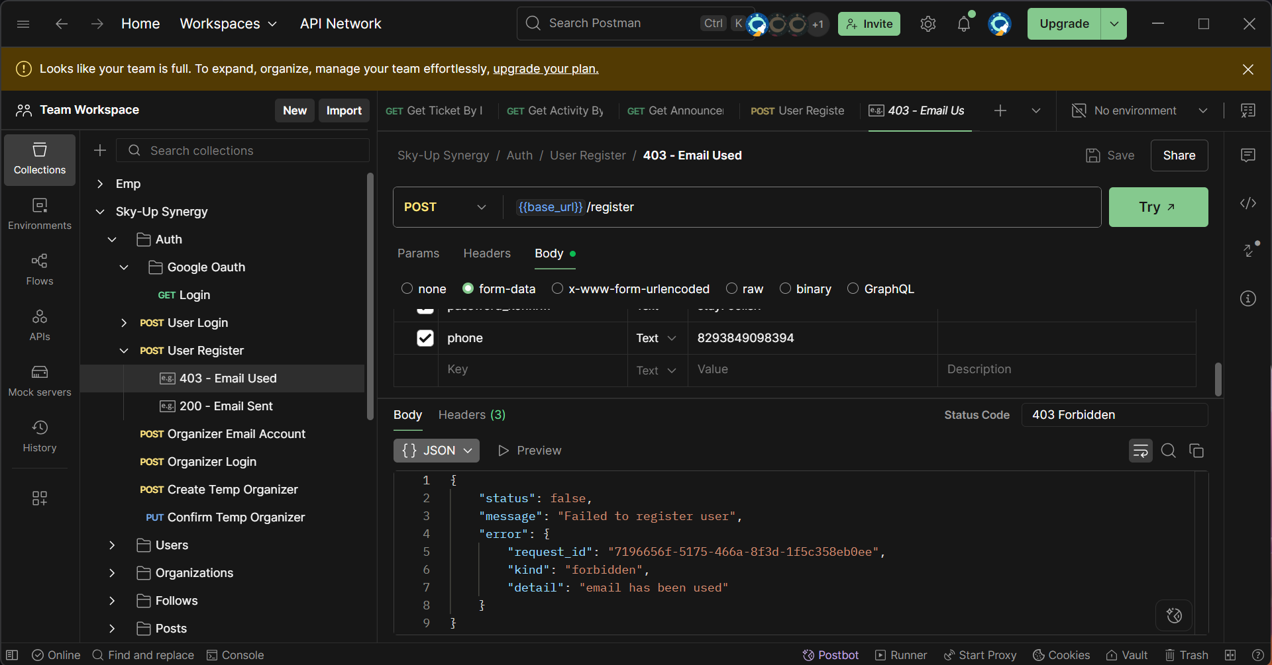Uncheck the phone parameter checkbox
The height and width of the screenshot is (665, 1272).
(425, 338)
